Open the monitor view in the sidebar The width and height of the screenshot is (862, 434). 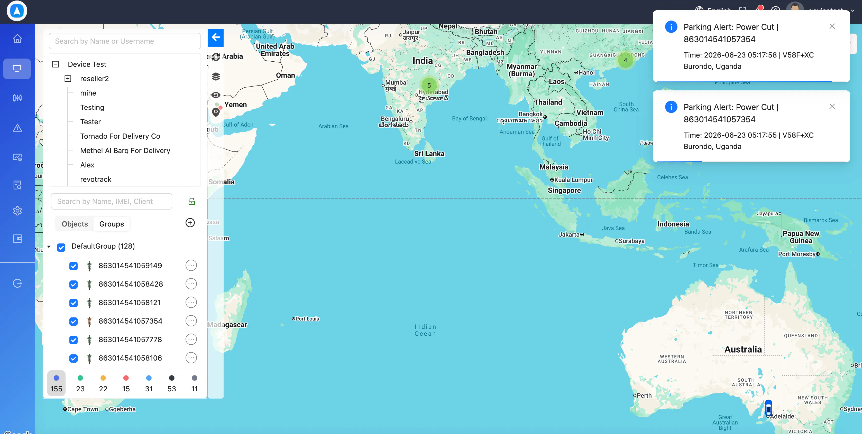pos(17,69)
